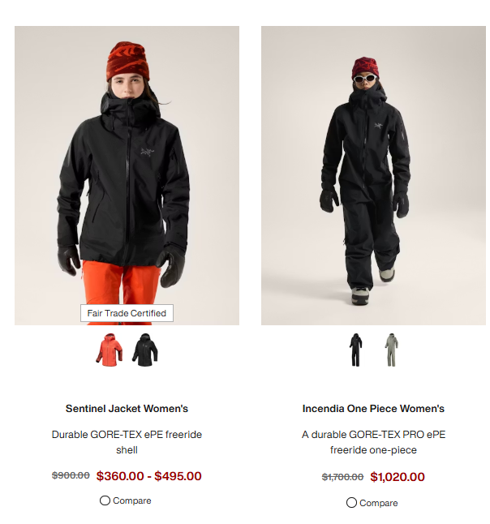
Task: Click the Compare label under Incendia One Piece
Action: [x=378, y=503]
